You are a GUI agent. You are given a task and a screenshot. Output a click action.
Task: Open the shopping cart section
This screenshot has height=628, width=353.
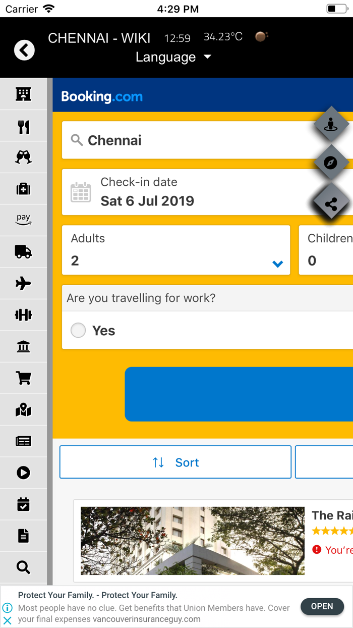pyautogui.click(x=23, y=378)
